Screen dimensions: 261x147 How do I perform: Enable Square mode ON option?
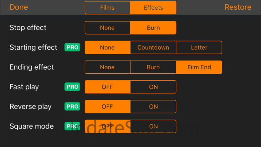153,126
